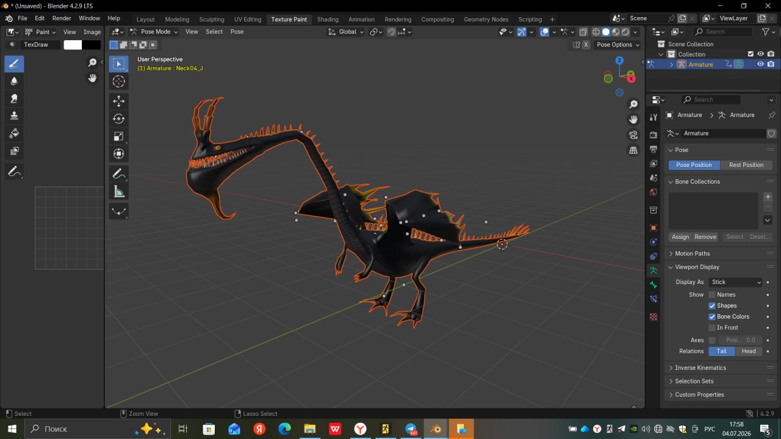Activate the Scale tool
Screen dimensions: 781x439
pyautogui.click(x=119, y=136)
